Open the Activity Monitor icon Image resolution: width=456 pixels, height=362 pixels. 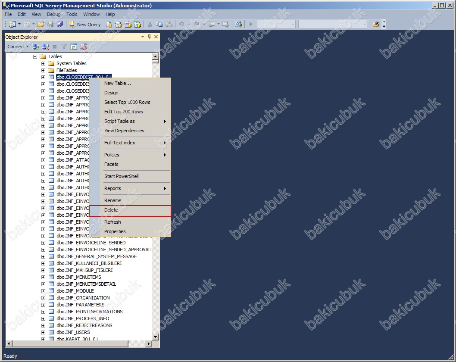[x=238, y=25]
